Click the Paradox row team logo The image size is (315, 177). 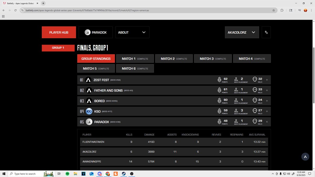pos(89,122)
